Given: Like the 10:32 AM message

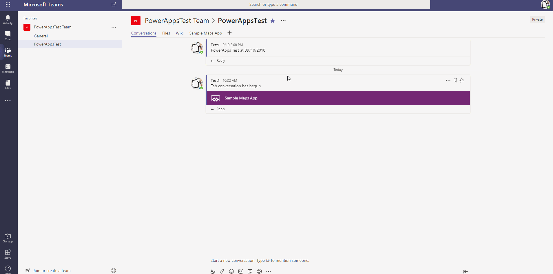Looking at the screenshot, I should coord(462,80).
